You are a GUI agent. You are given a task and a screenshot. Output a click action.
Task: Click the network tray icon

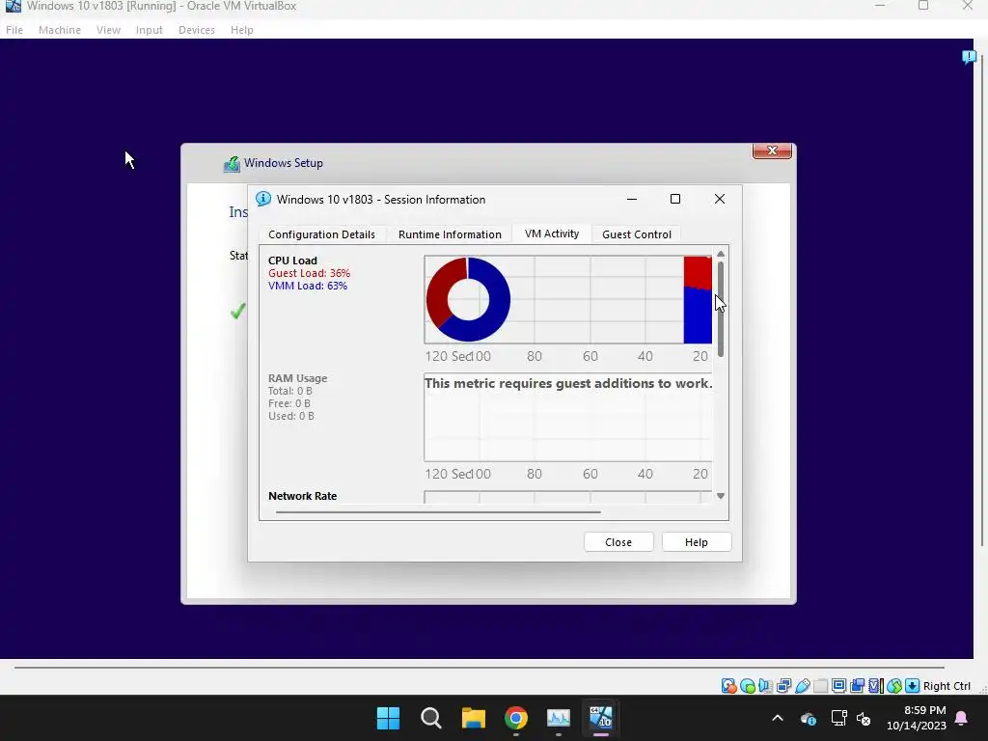[838, 718]
